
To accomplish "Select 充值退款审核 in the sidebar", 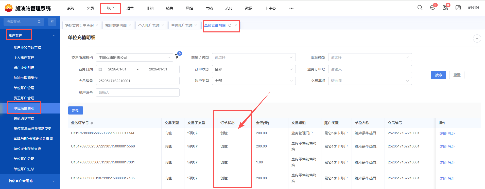I will click(x=24, y=118).
